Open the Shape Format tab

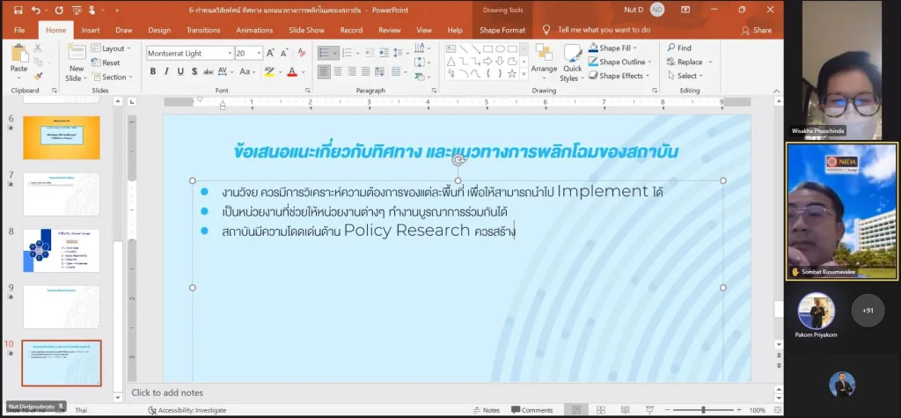(x=502, y=30)
